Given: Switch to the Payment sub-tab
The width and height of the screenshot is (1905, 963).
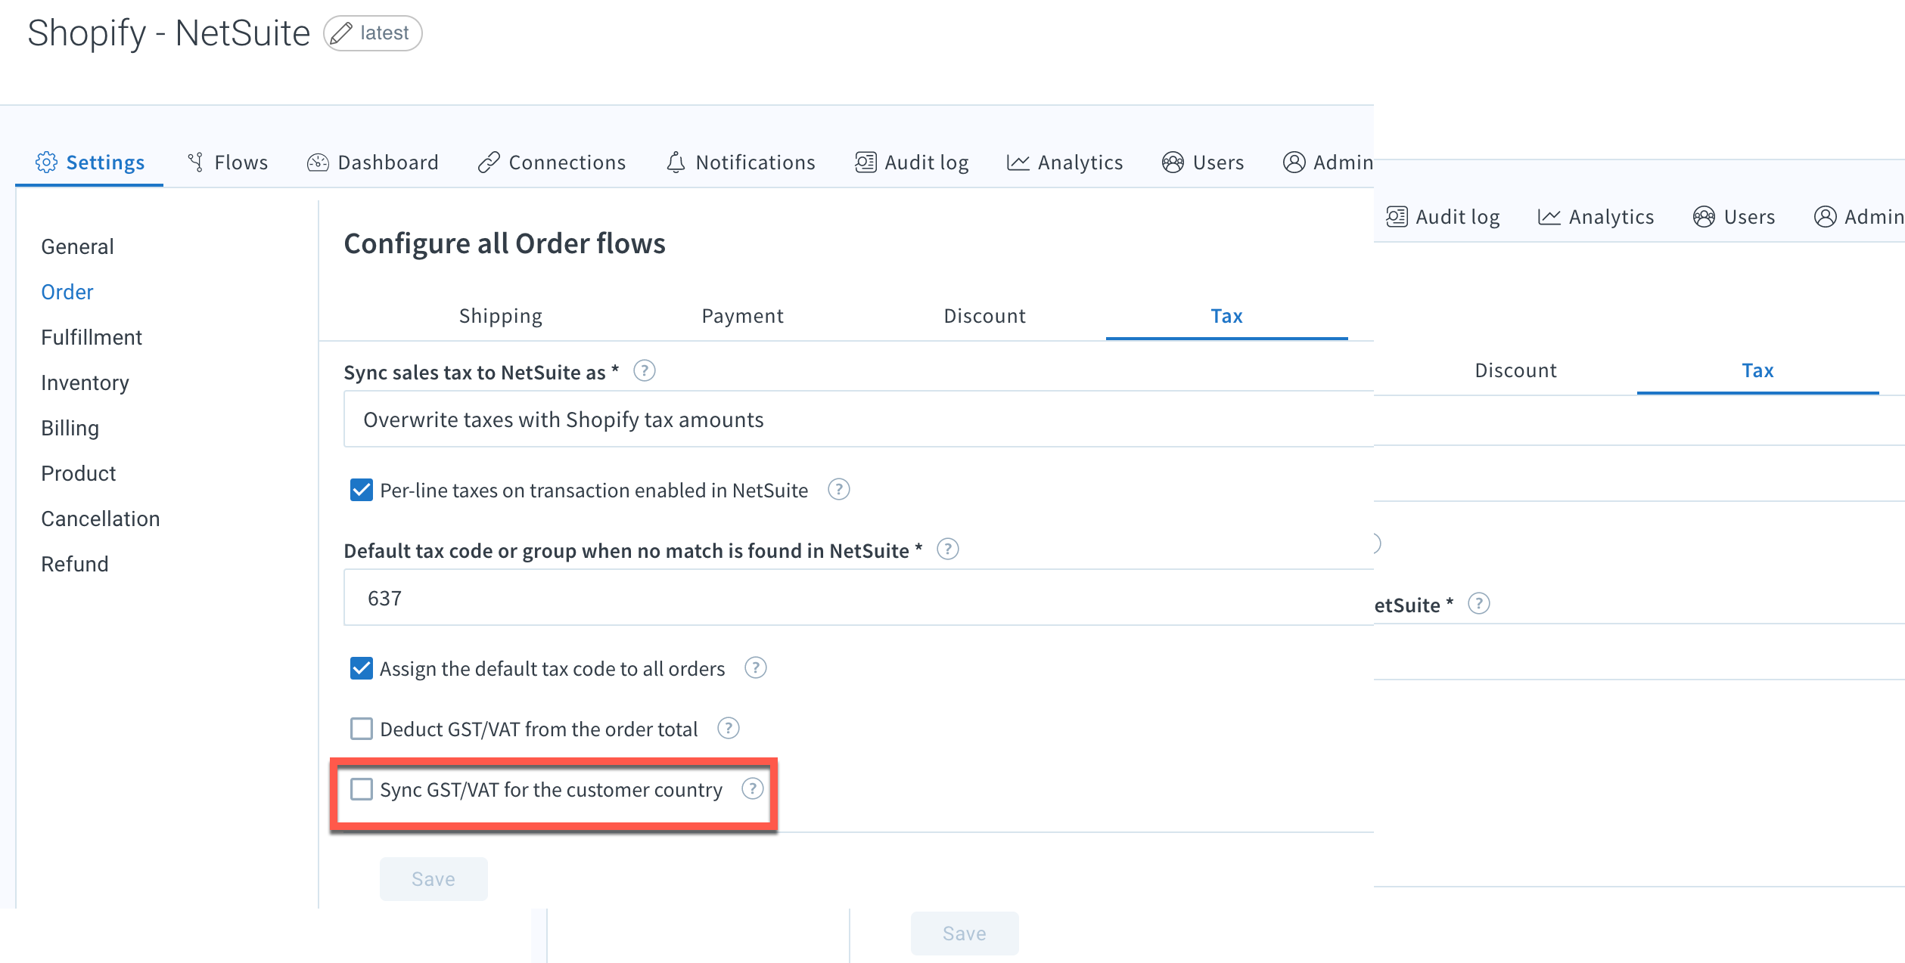Looking at the screenshot, I should click(x=743, y=316).
